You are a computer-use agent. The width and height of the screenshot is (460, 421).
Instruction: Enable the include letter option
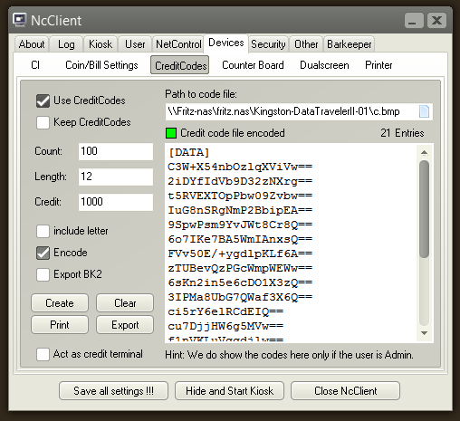[43, 231]
